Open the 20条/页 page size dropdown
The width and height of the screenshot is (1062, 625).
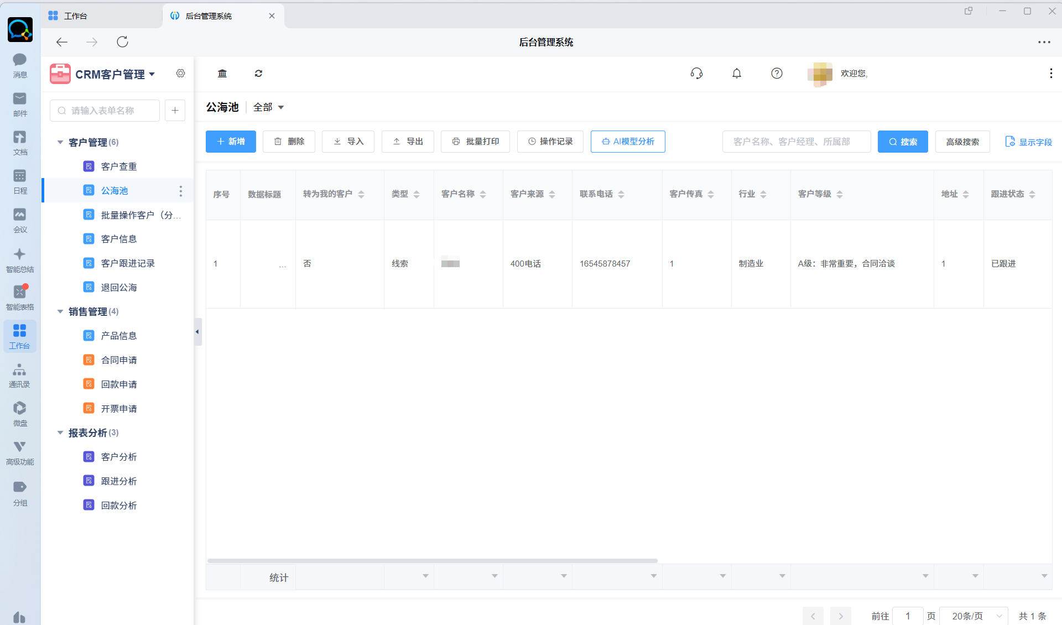(x=976, y=616)
